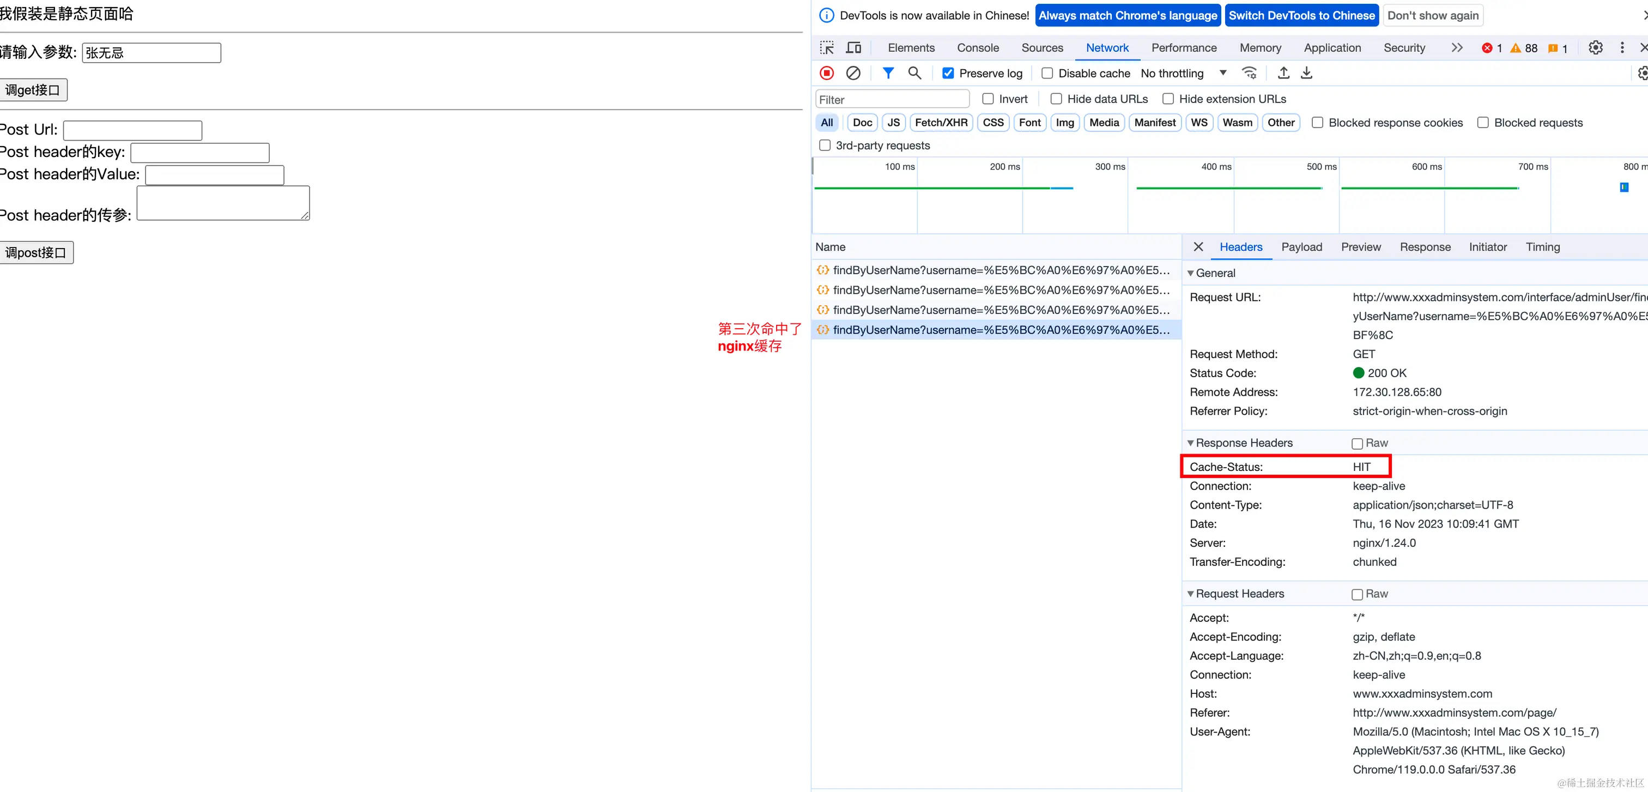Click the network Filter text field

click(x=892, y=100)
